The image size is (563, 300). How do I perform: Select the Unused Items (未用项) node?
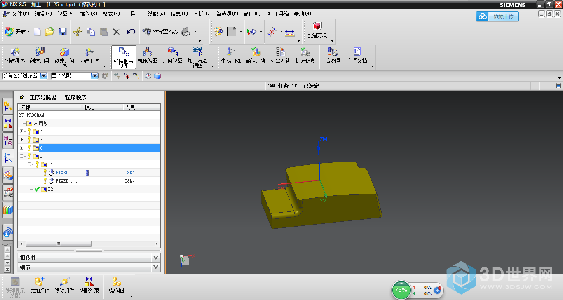tap(41, 123)
